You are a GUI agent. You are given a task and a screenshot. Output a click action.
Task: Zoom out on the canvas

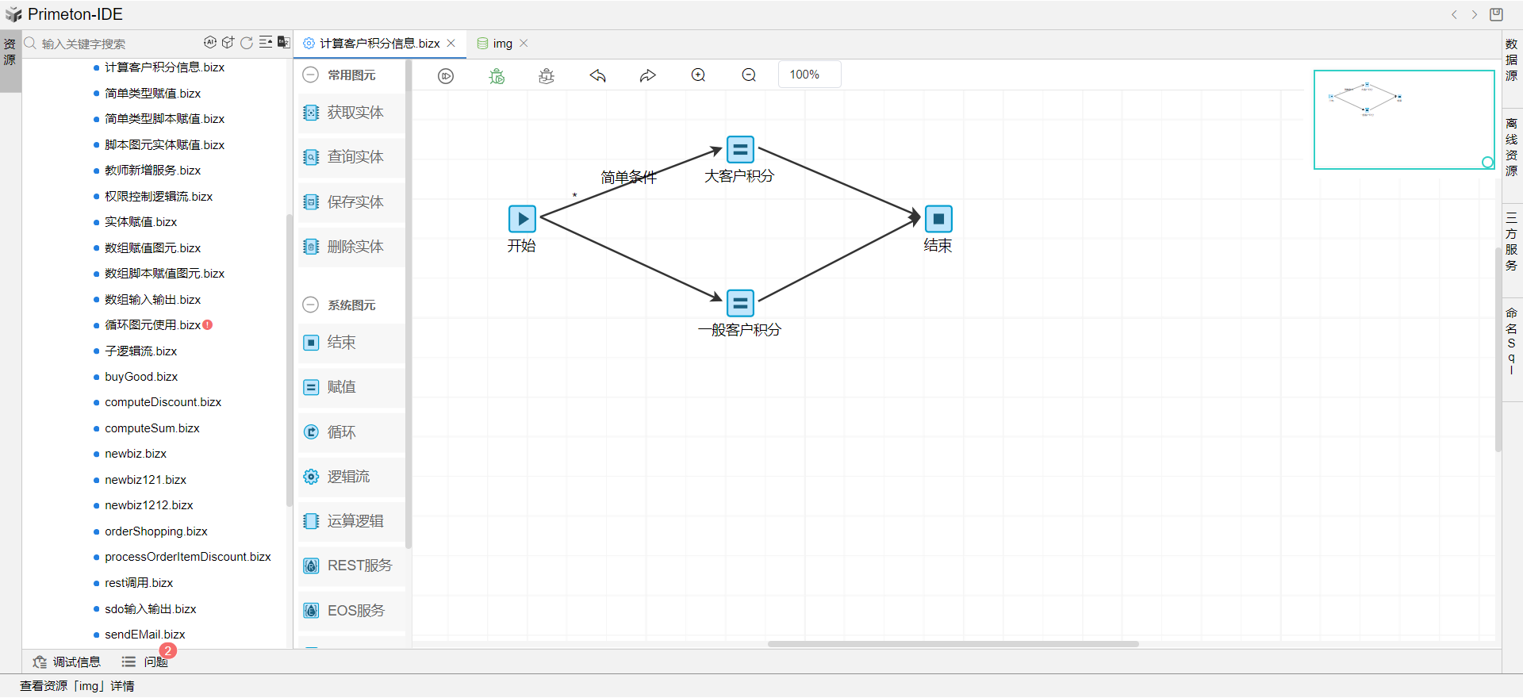click(749, 75)
